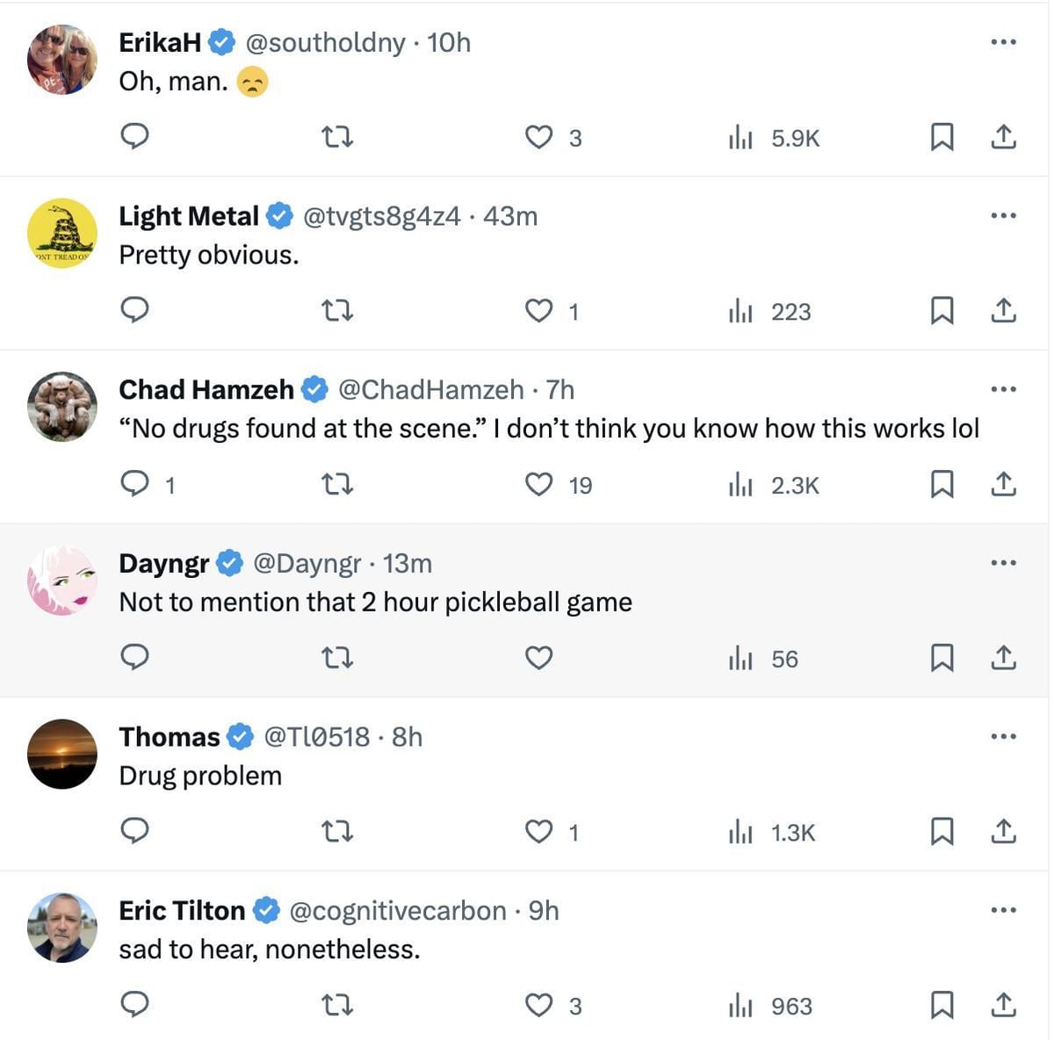Viewport: 1054px width, 1040px height.
Task: Repost Light Metal's "Pretty obvious" tweet
Action: click(x=337, y=311)
